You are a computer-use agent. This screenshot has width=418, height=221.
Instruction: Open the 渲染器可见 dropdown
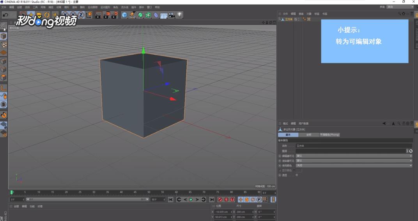point(354,161)
